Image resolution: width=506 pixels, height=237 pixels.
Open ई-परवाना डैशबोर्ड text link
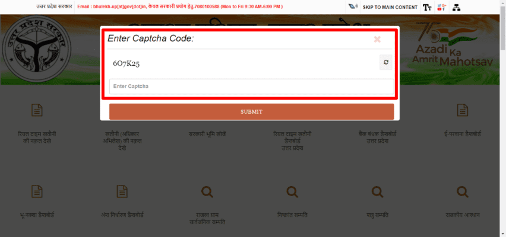coord(463,134)
